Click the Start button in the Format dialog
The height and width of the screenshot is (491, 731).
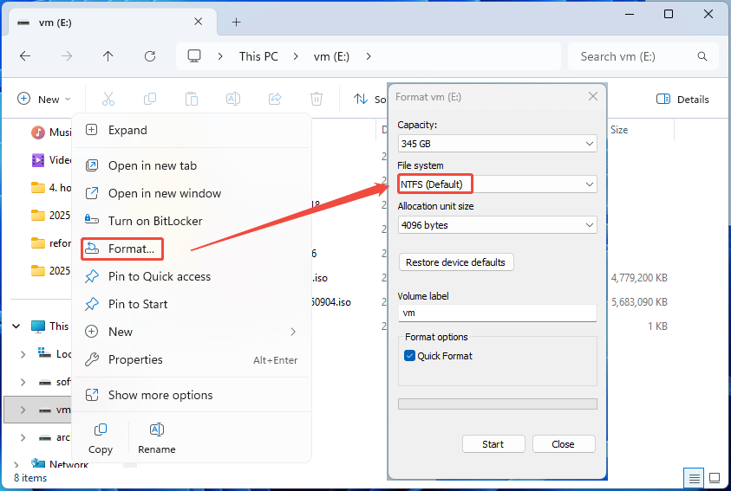[493, 444]
